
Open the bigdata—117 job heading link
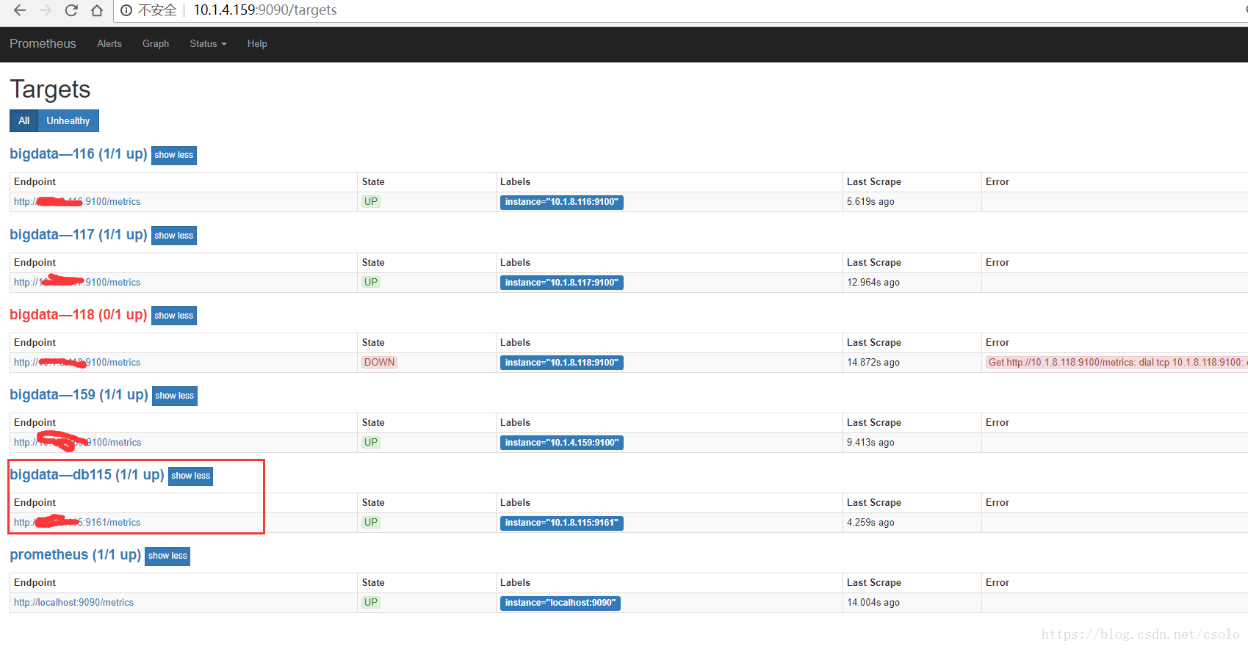79,235
